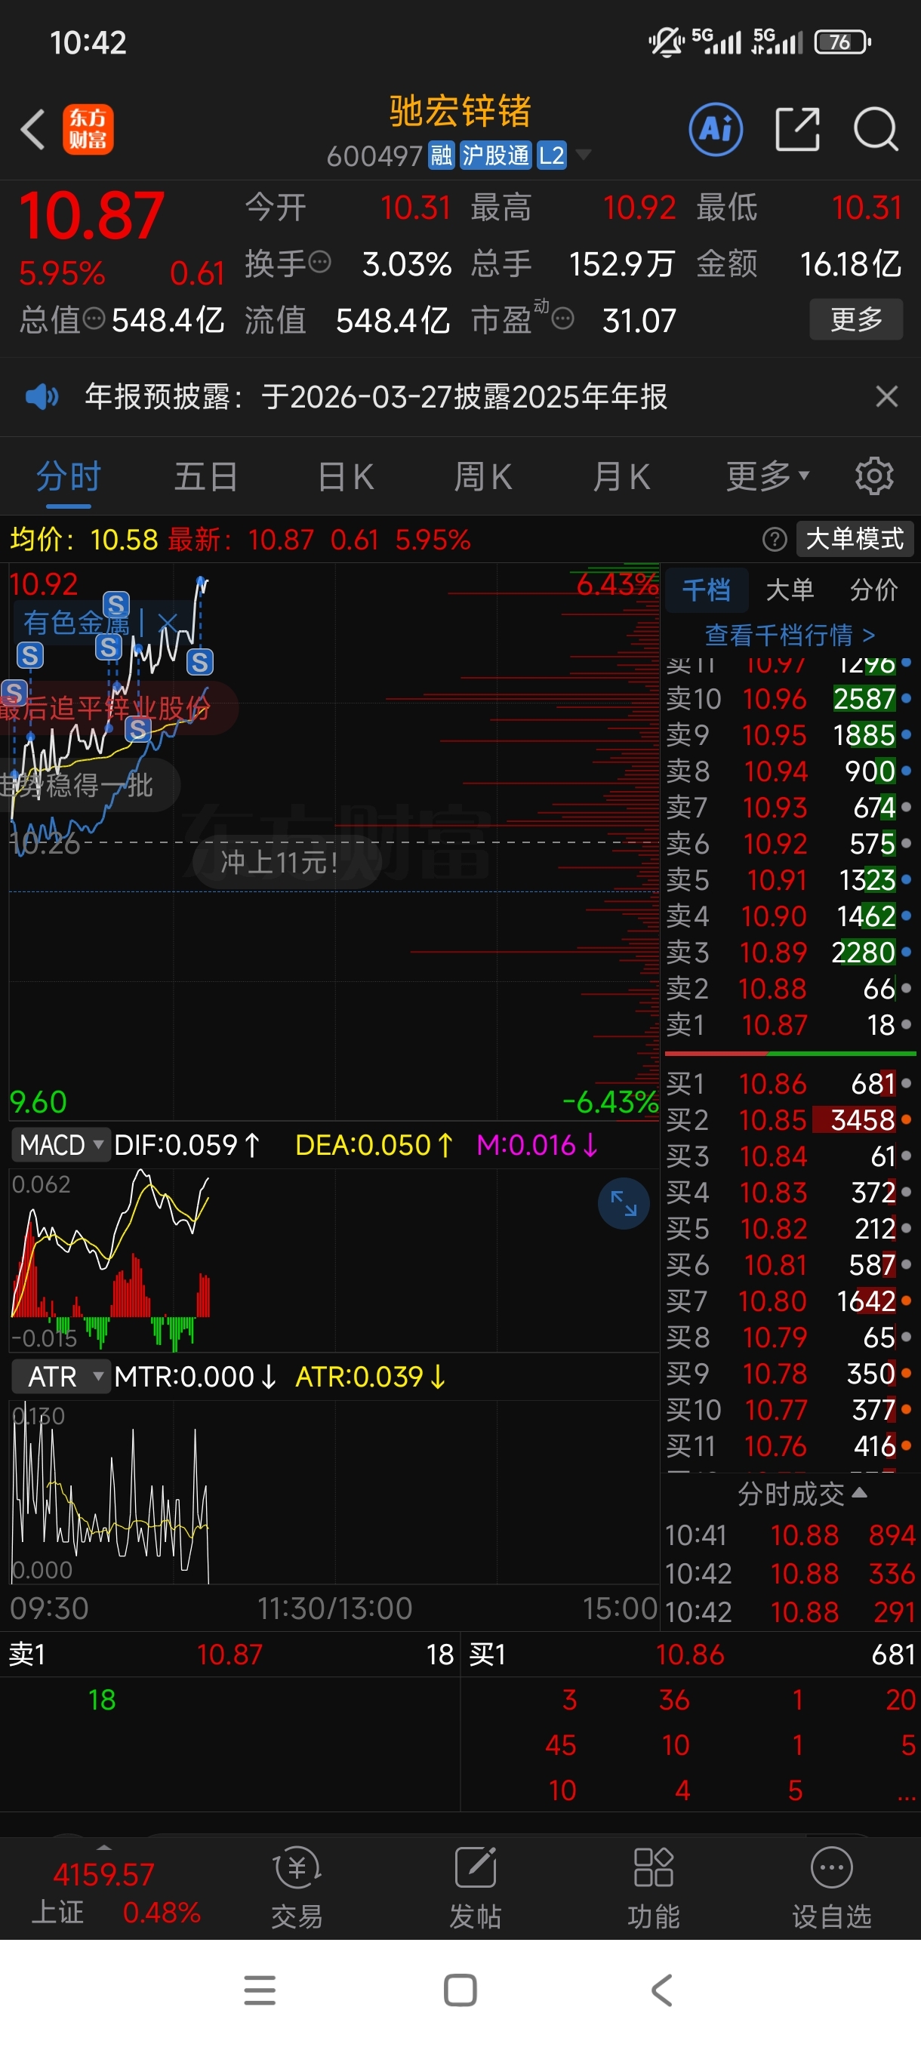Viewport: 921px width, 2047px height.
Task: Dismiss the 年报预披露 notice
Action: (x=886, y=396)
